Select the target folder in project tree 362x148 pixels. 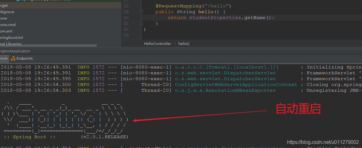pos(4,6)
